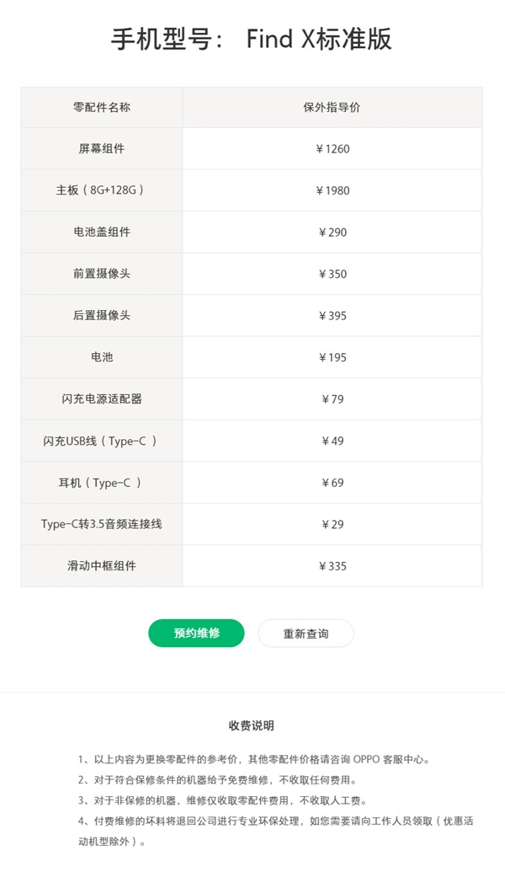Click the Type-C转3.5音频连接线 part name

click(101, 524)
